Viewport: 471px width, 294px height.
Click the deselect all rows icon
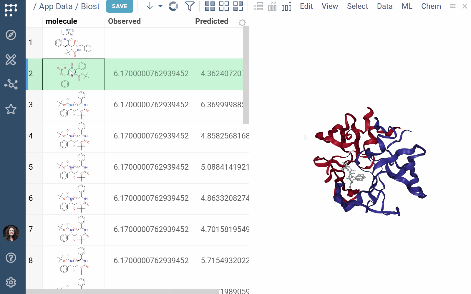tap(224, 6)
